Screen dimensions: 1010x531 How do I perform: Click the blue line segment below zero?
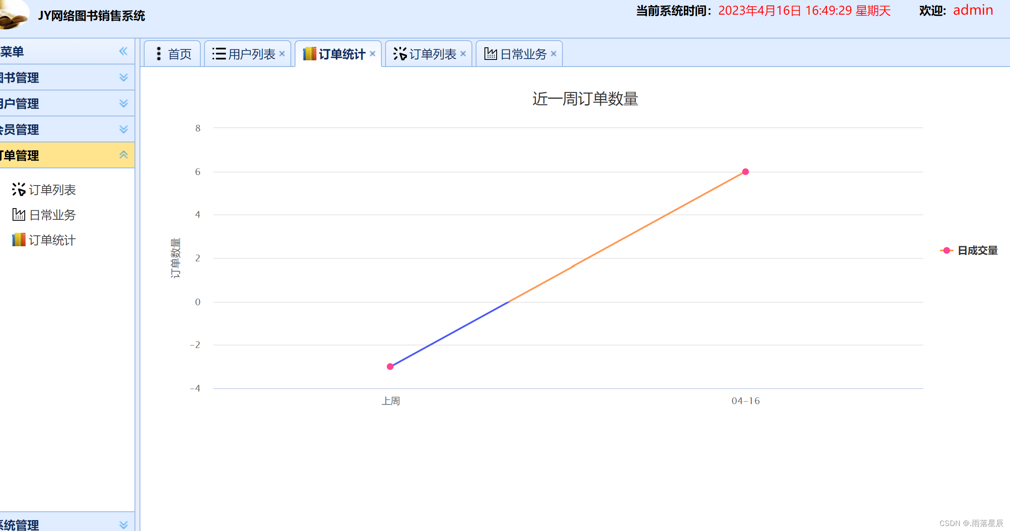[449, 334]
